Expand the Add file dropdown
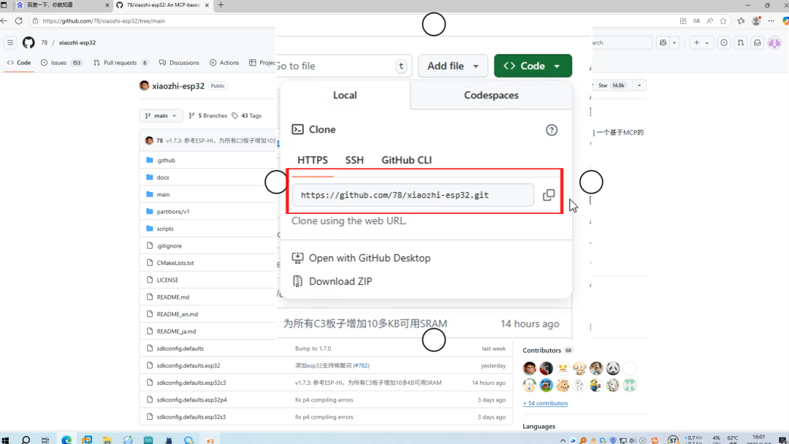Screen dimensions: 789x444 click(453, 66)
